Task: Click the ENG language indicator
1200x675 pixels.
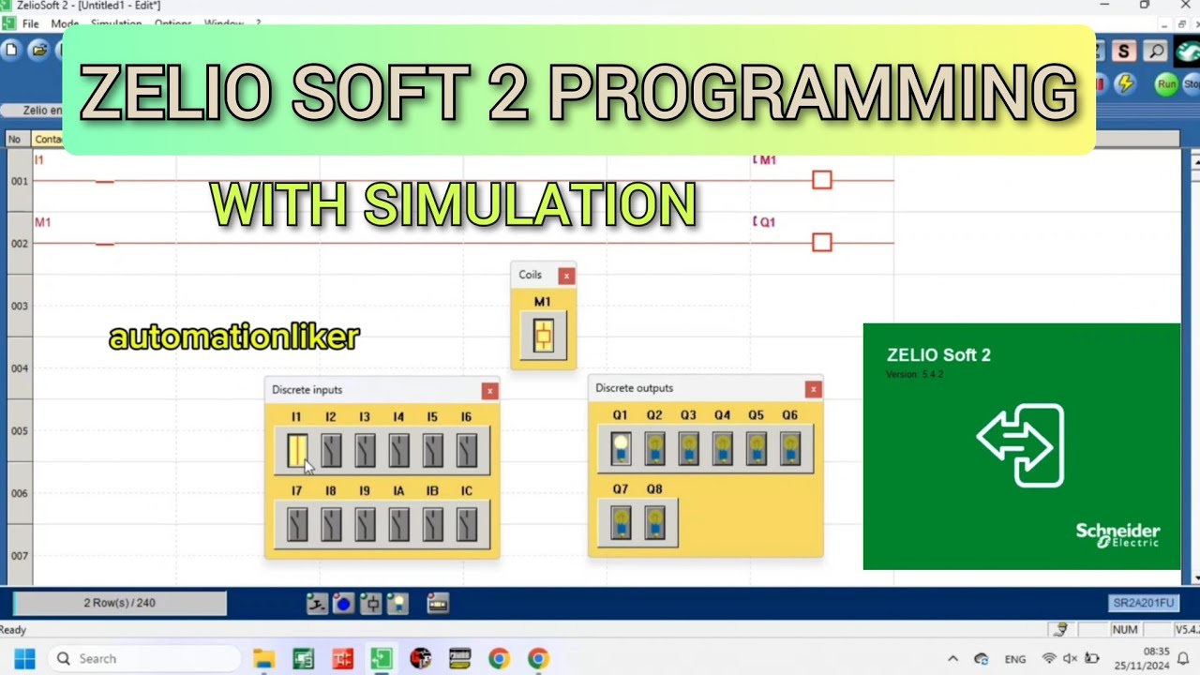Action: 1015,659
